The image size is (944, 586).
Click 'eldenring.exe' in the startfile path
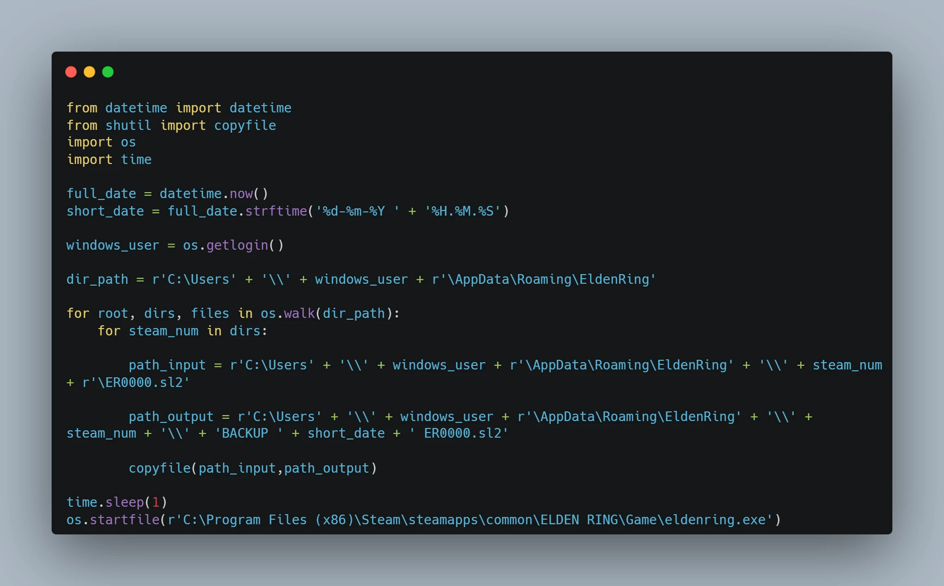tap(715, 520)
